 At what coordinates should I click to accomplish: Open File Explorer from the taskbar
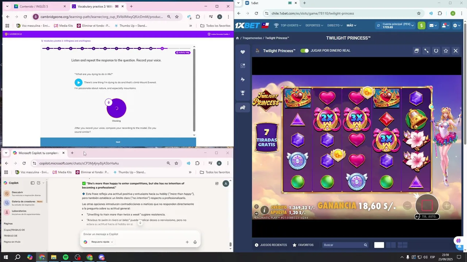[x=54, y=257]
